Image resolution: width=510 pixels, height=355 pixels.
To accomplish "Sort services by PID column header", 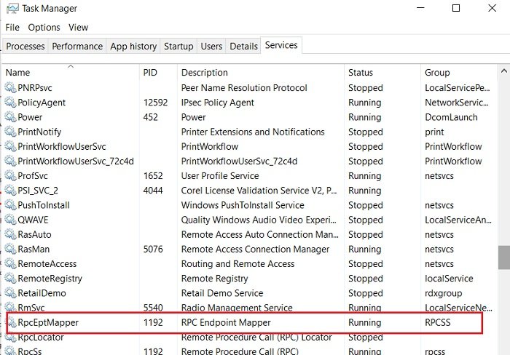I will coord(151,73).
